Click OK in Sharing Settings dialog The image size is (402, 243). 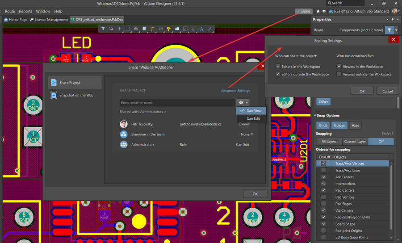coord(362,91)
